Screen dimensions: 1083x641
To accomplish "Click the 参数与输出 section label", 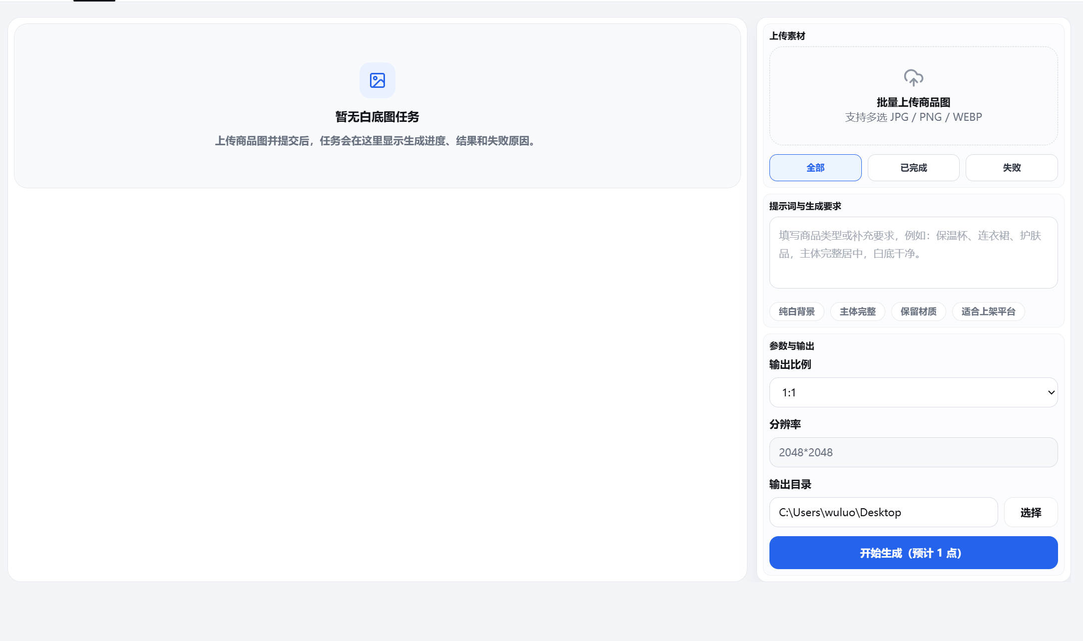I will (x=792, y=346).
